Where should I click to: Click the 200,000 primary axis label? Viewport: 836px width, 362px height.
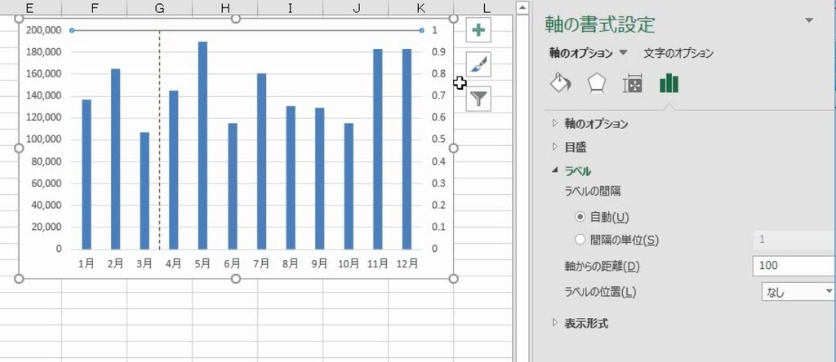click(x=44, y=30)
